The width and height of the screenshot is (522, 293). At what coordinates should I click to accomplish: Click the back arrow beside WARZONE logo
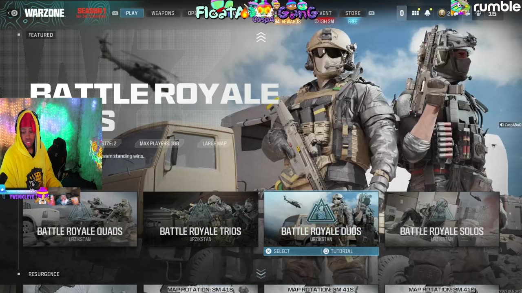pyautogui.click(x=9, y=13)
